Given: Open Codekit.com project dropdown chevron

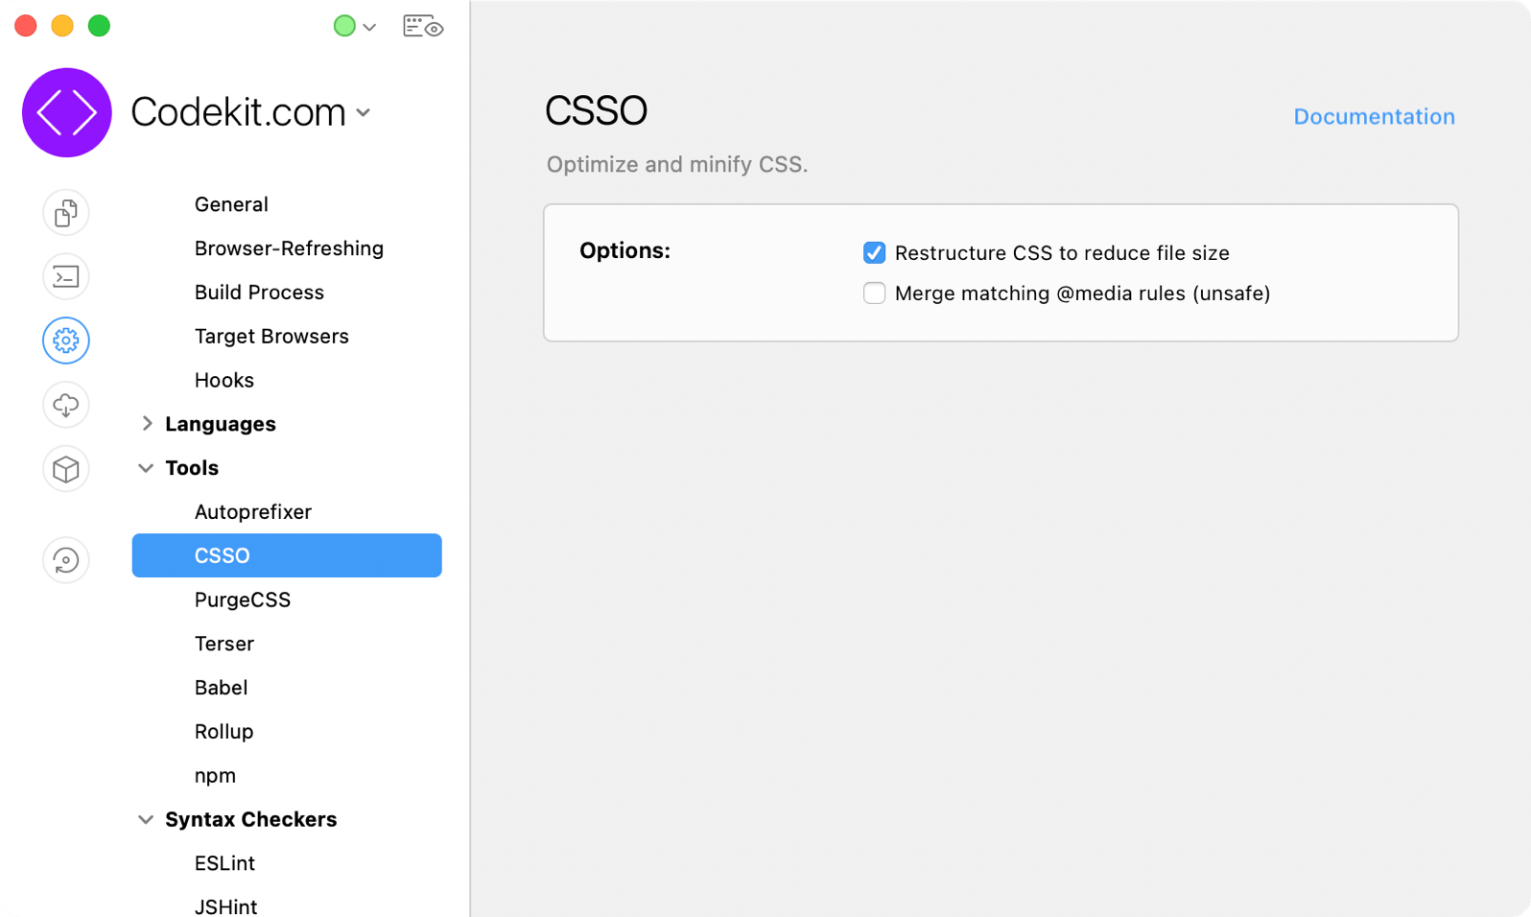Looking at the screenshot, I should coord(364,112).
